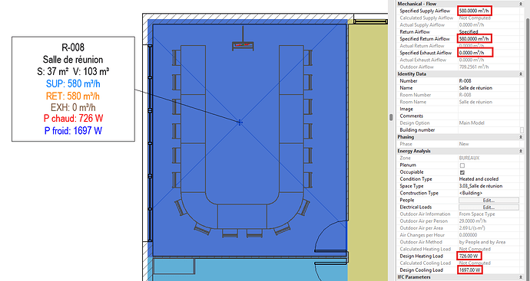530x281 pixels.
Task: Click tag line 'Salle de réunion'
Action: click(x=73, y=60)
